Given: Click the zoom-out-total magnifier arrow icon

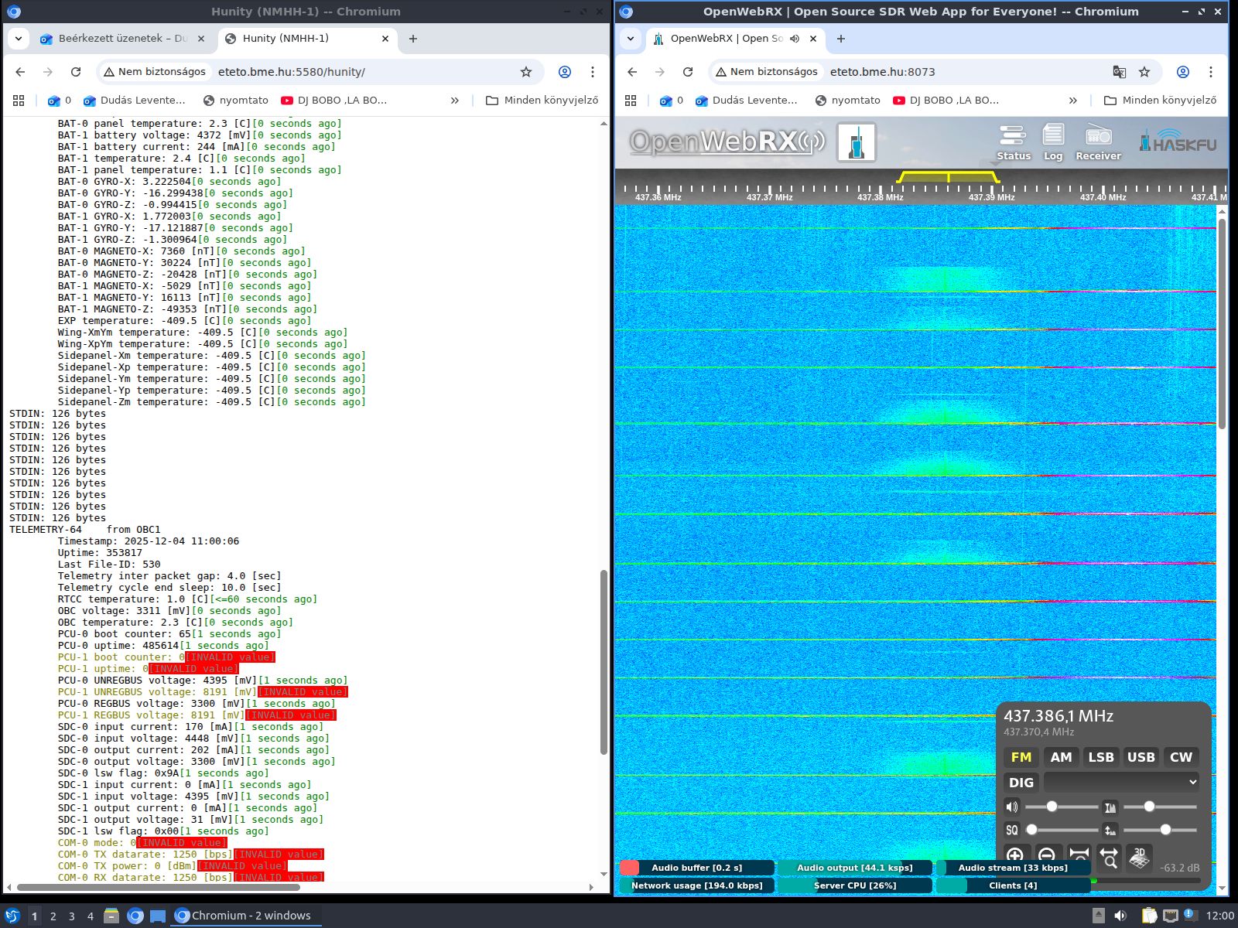Looking at the screenshot, I should (x=1109, y=856).
